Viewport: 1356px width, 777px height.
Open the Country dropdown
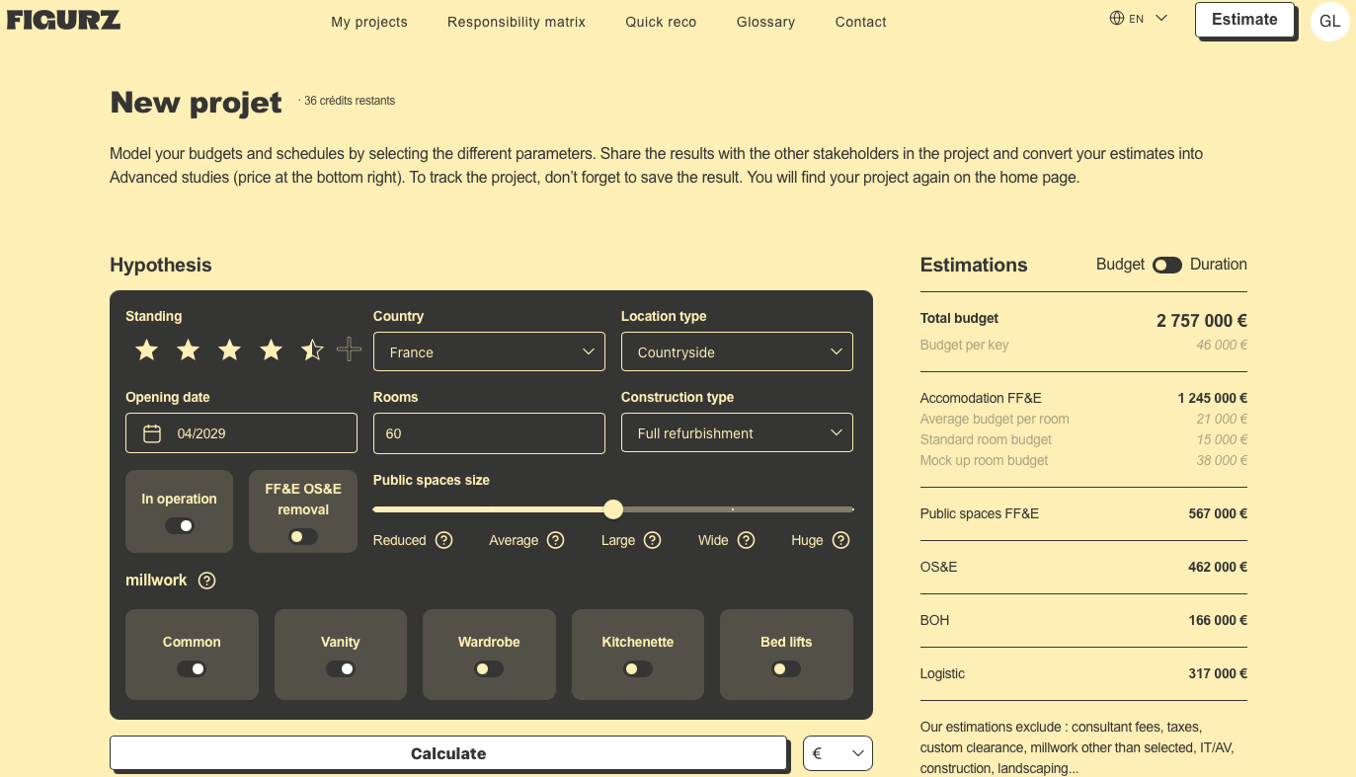[x=489, y=351]
